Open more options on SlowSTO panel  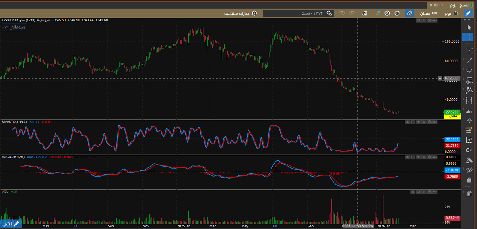tap(435, 122)
